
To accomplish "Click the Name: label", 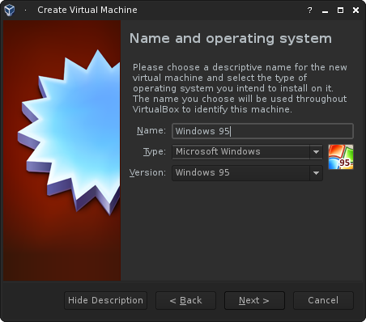I will click(x=151, y=131).
